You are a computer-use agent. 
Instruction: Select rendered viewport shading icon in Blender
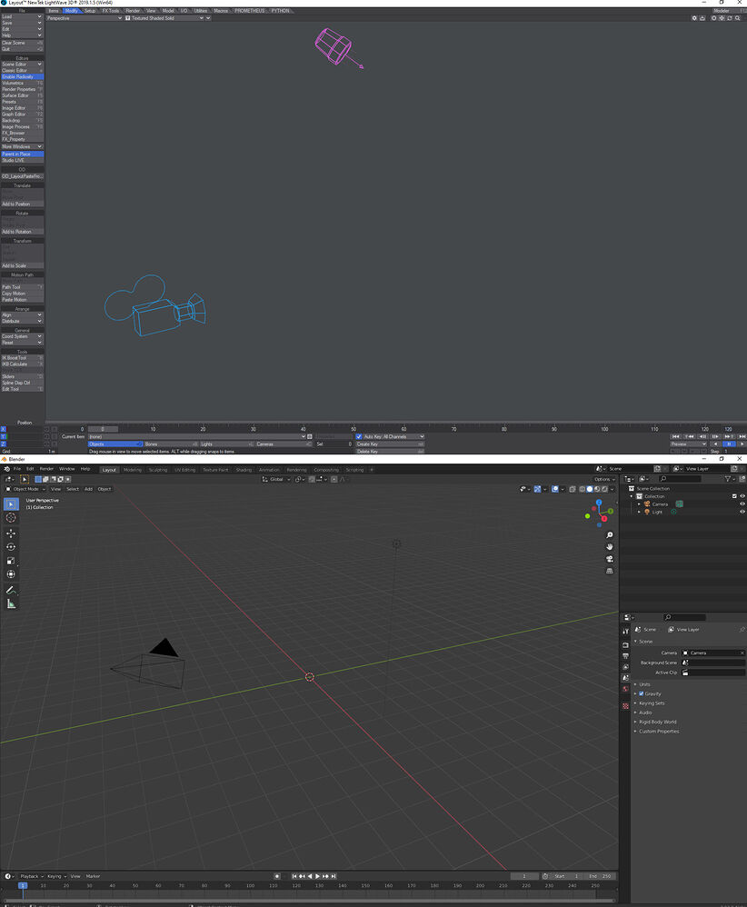[604, 489]
